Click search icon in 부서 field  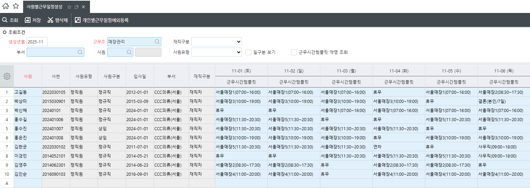pyautogui.click(x=80, y=52)
